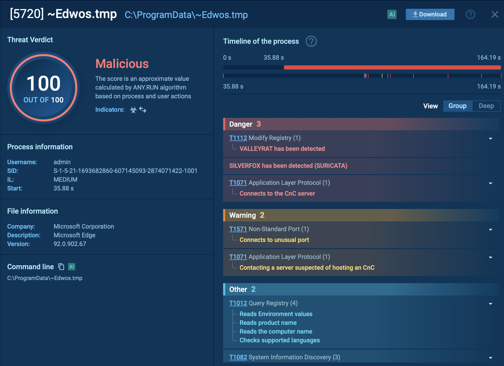
Task: Select Reads the computer name item
Action: coord(276,332)
